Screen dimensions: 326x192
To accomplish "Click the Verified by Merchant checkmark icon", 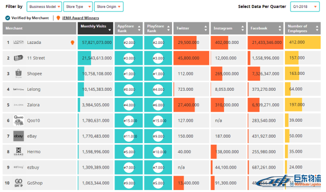I will [x=7, y=18].
